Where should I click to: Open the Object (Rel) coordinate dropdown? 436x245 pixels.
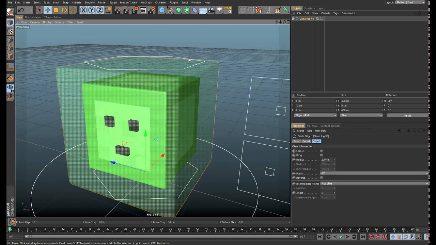coord(315,115)
